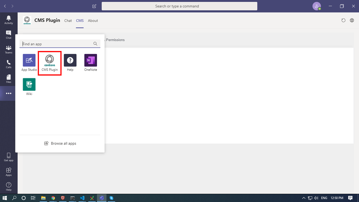Open Files in the left rail

[x=9, y=79]
